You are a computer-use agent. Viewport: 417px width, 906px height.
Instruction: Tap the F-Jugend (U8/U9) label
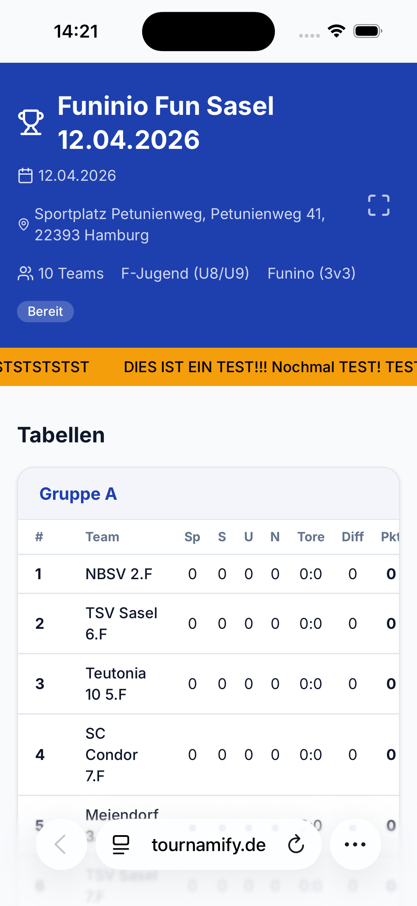pyautogui.click(x=185, y=273)
